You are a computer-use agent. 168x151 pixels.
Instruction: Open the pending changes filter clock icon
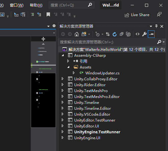point(98,34)
